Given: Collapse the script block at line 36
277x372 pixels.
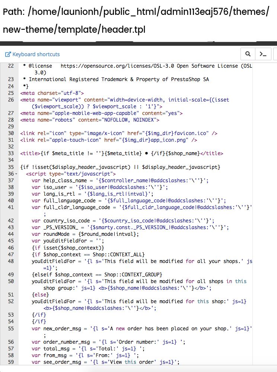Looking at the screenshot, I should point(16,174).
